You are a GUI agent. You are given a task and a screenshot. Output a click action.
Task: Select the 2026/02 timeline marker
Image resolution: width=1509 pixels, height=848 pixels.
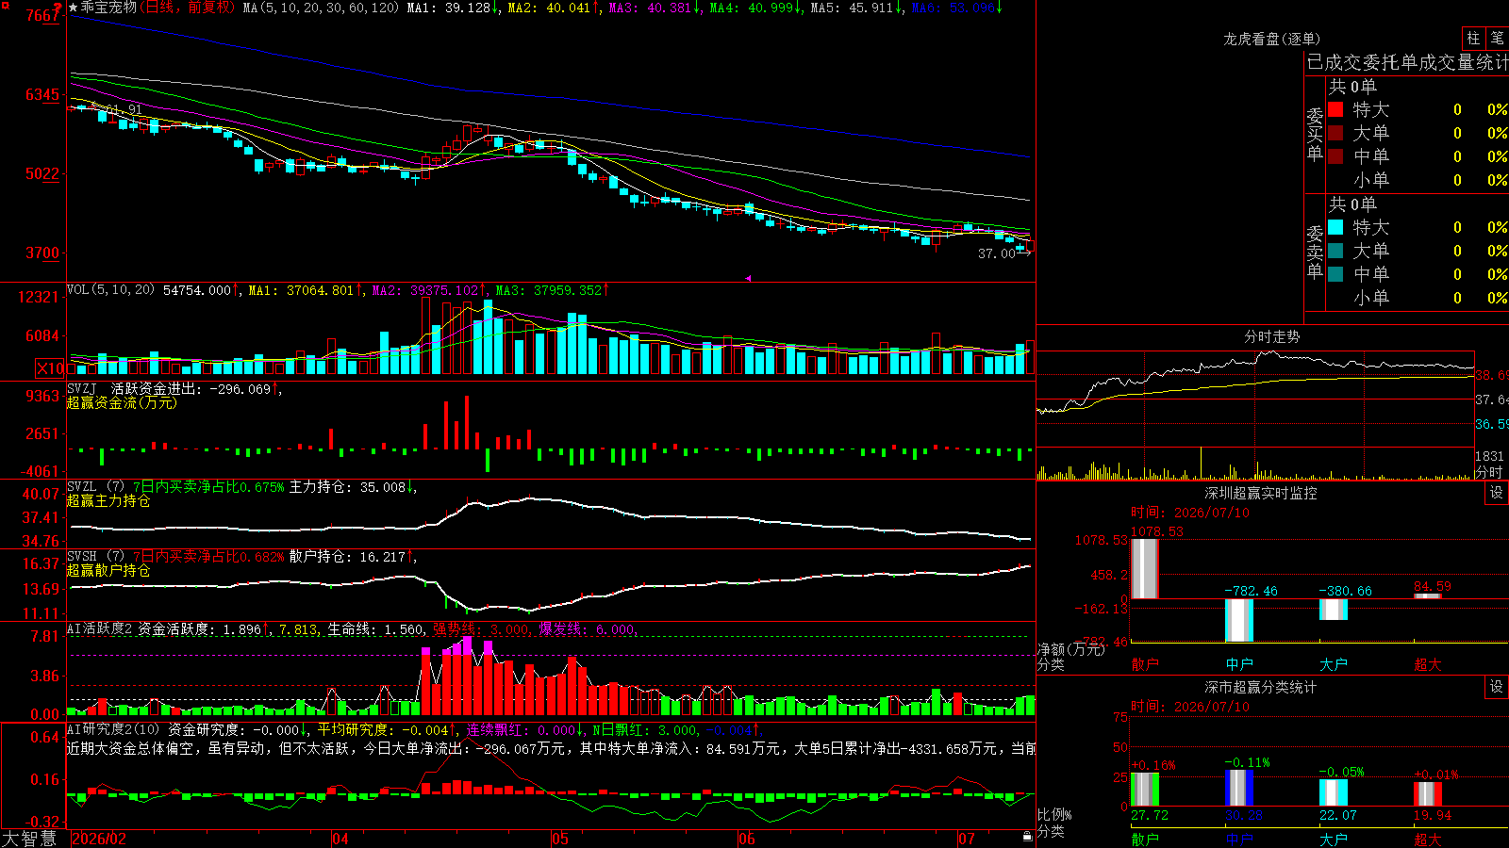coord(99,839)
